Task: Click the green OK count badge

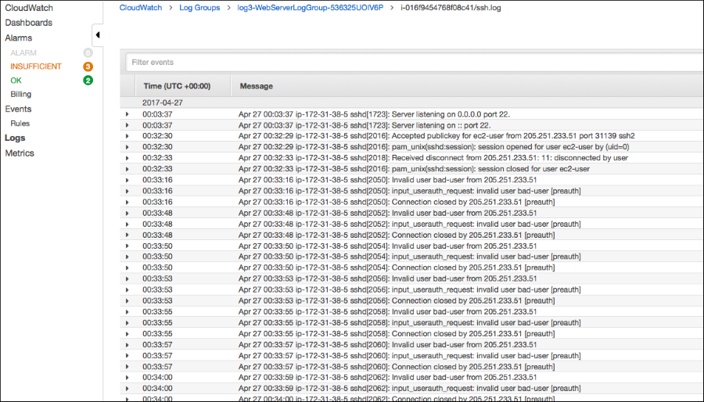Action: click(88, 81)
